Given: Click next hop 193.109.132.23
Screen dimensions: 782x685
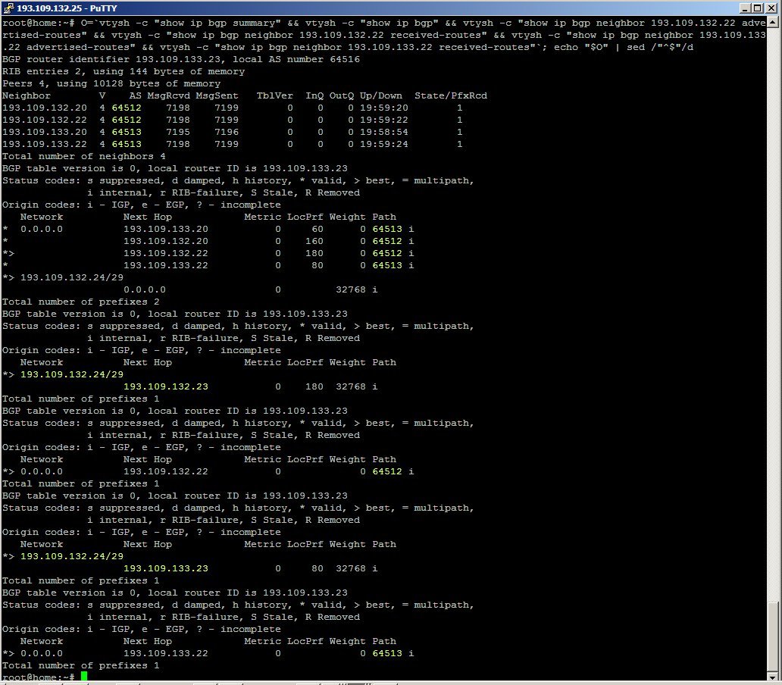Looking at the screenshot, I should [166, 386].
